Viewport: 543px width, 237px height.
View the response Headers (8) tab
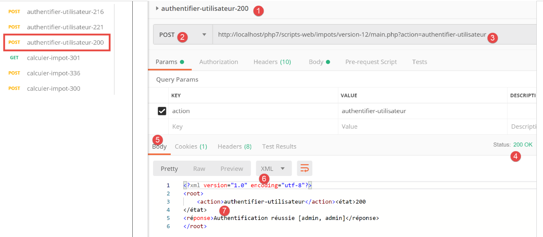click(x=234, y=146)
